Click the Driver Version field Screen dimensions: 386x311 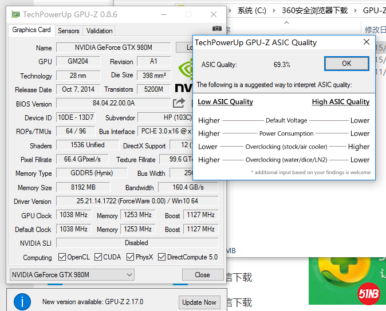137,201
